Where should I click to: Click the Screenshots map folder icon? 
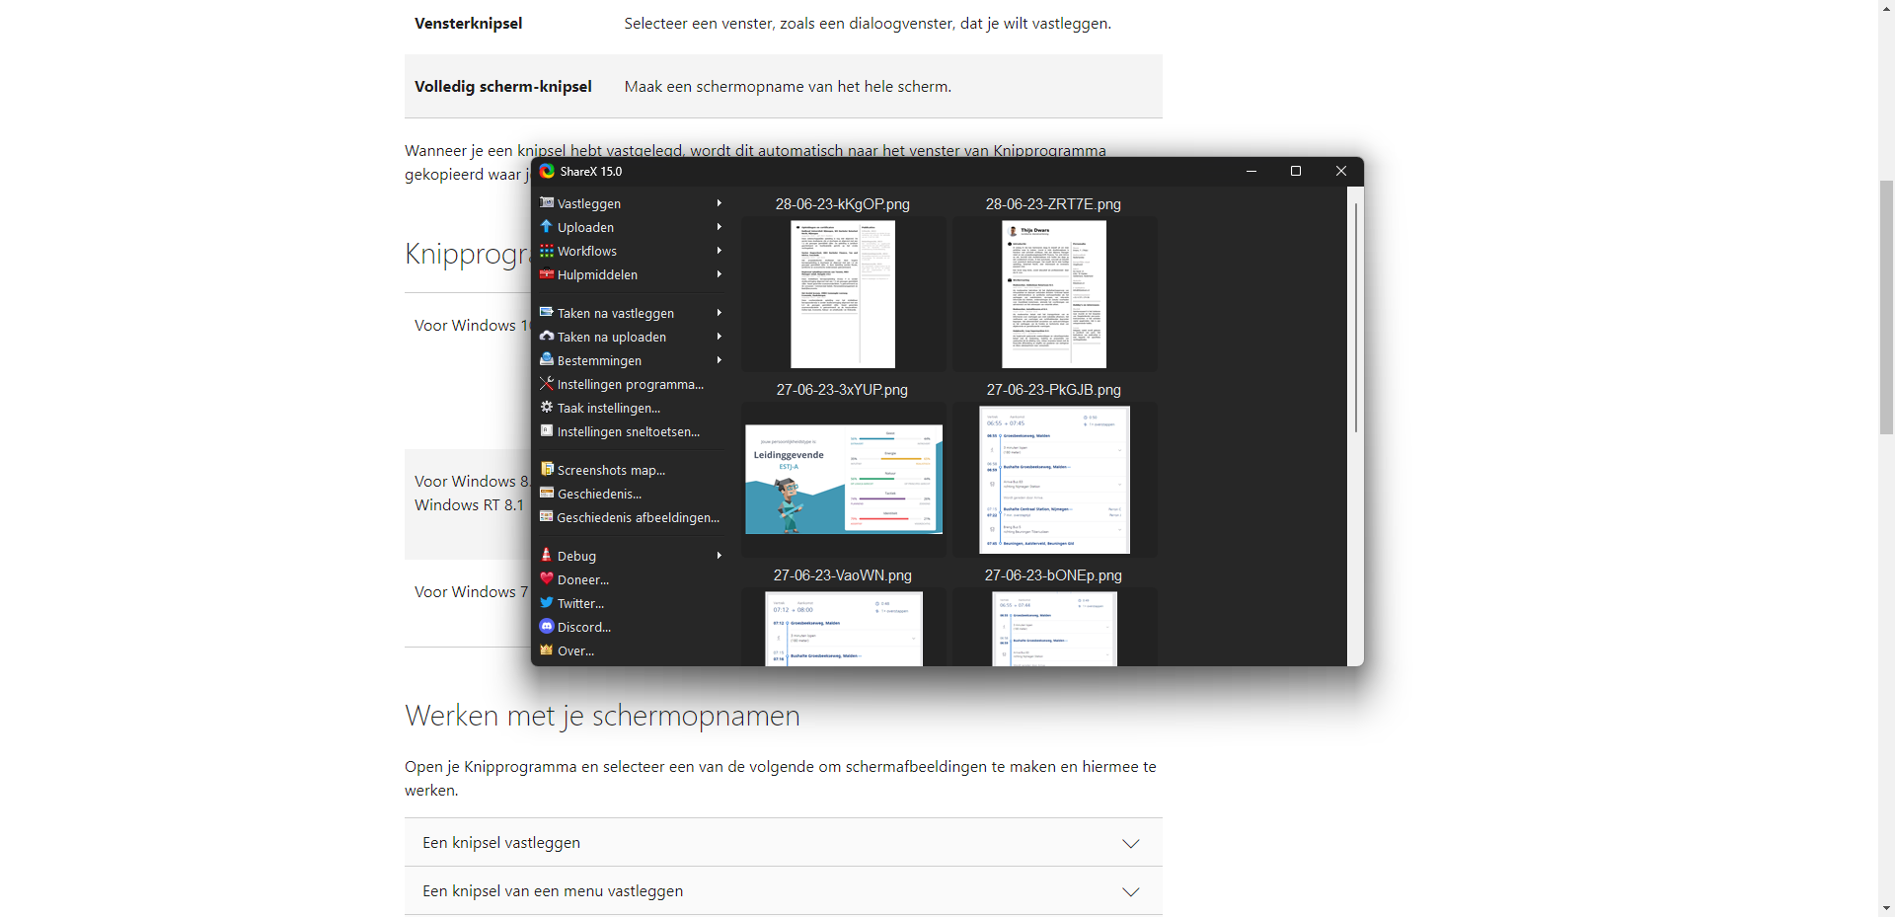pos(546,470)
